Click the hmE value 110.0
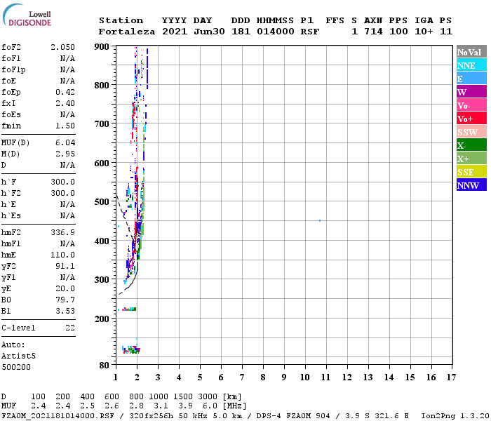The image size is (491, 421). click(x=62, y=255)
